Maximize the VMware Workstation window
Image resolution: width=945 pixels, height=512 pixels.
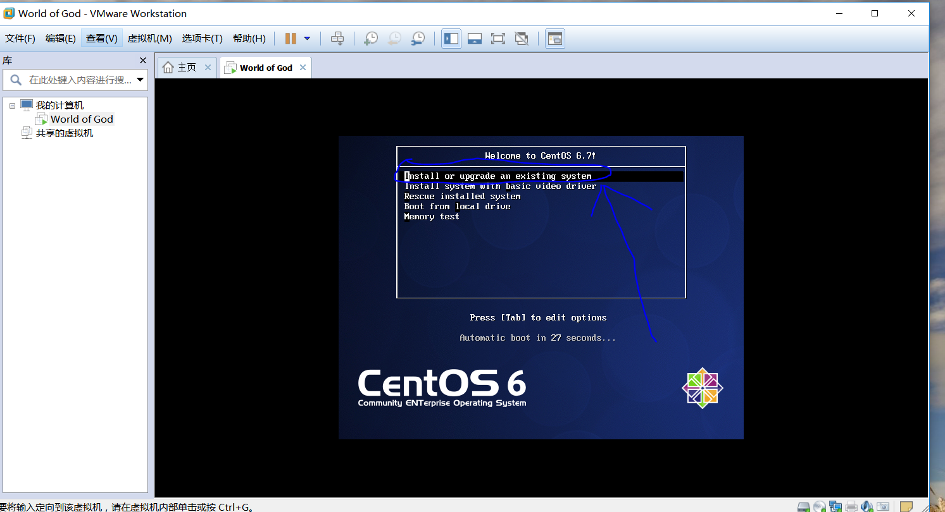[x=875, y=13]
